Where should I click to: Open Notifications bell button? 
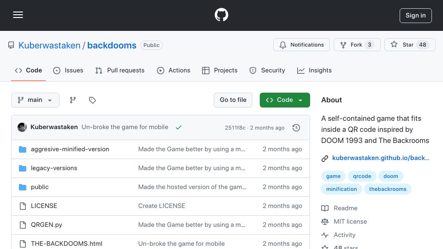click(x=301, y=45)
